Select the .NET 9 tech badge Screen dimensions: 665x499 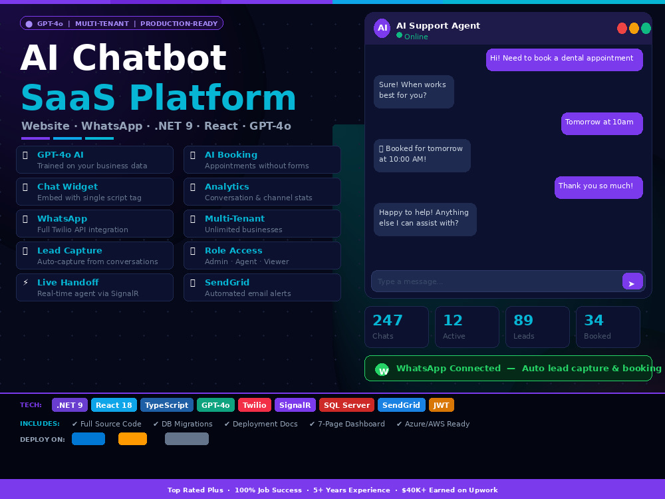pyautogui.click(x=70, y=405)
